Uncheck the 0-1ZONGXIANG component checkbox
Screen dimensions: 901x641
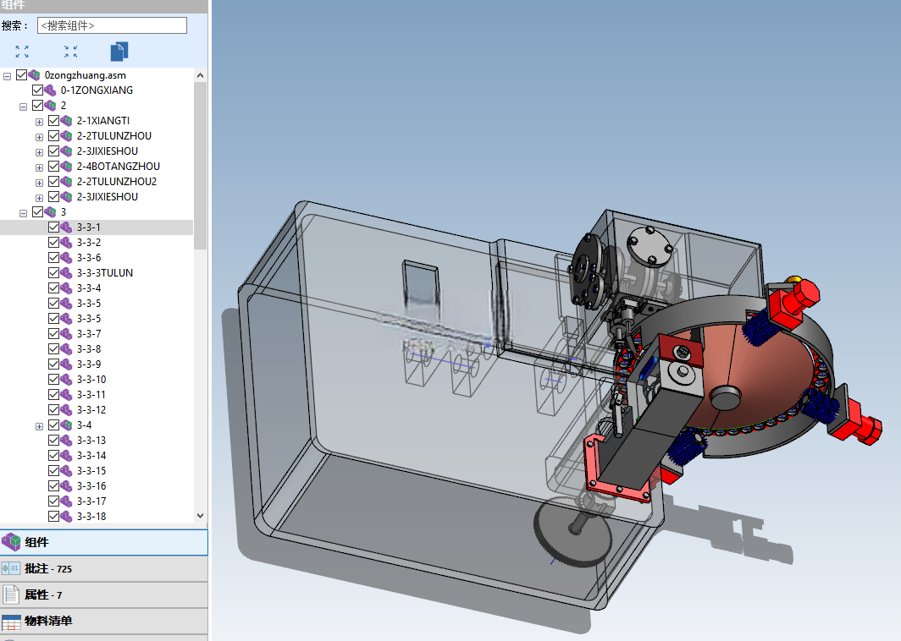click(38, 90)
